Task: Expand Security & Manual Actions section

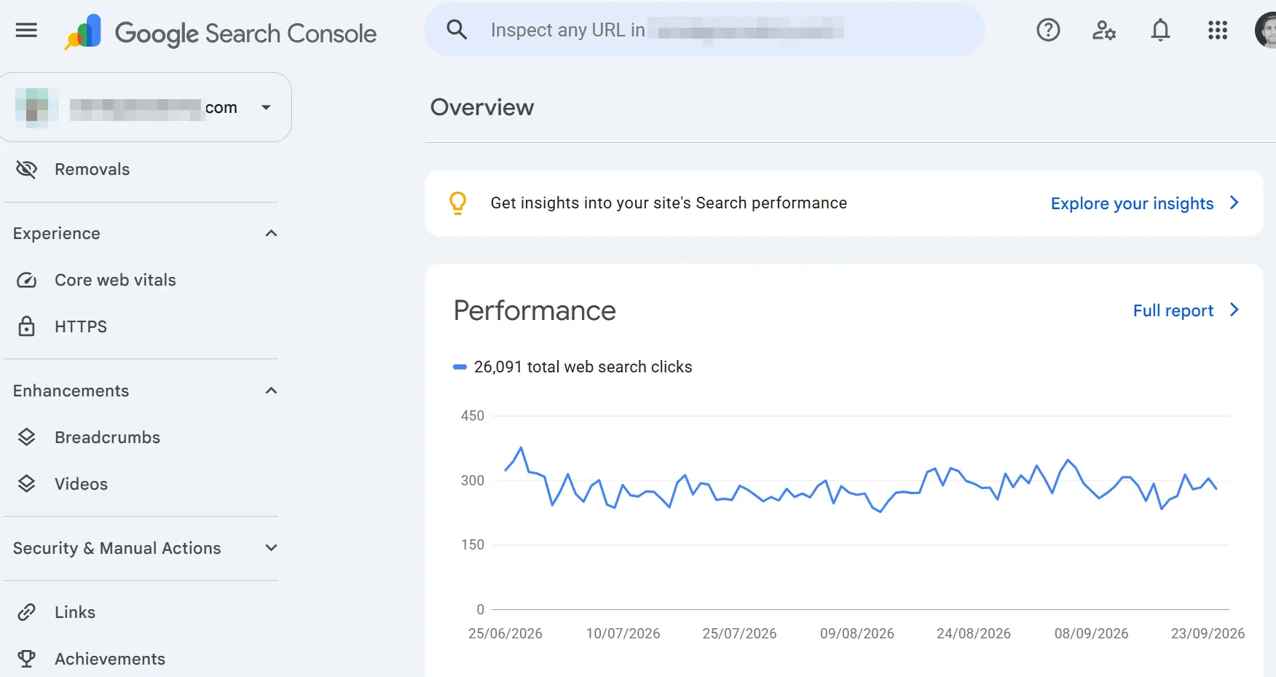Action: click(x=272, y=548)
